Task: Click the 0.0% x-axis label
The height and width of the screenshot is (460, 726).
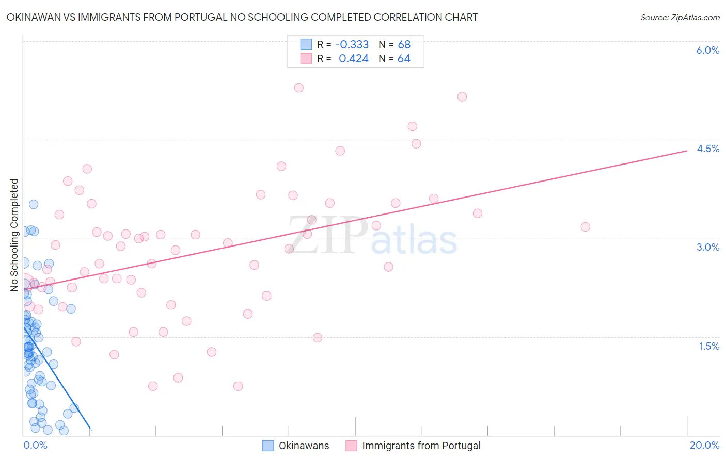Action: tap(35, 445)
